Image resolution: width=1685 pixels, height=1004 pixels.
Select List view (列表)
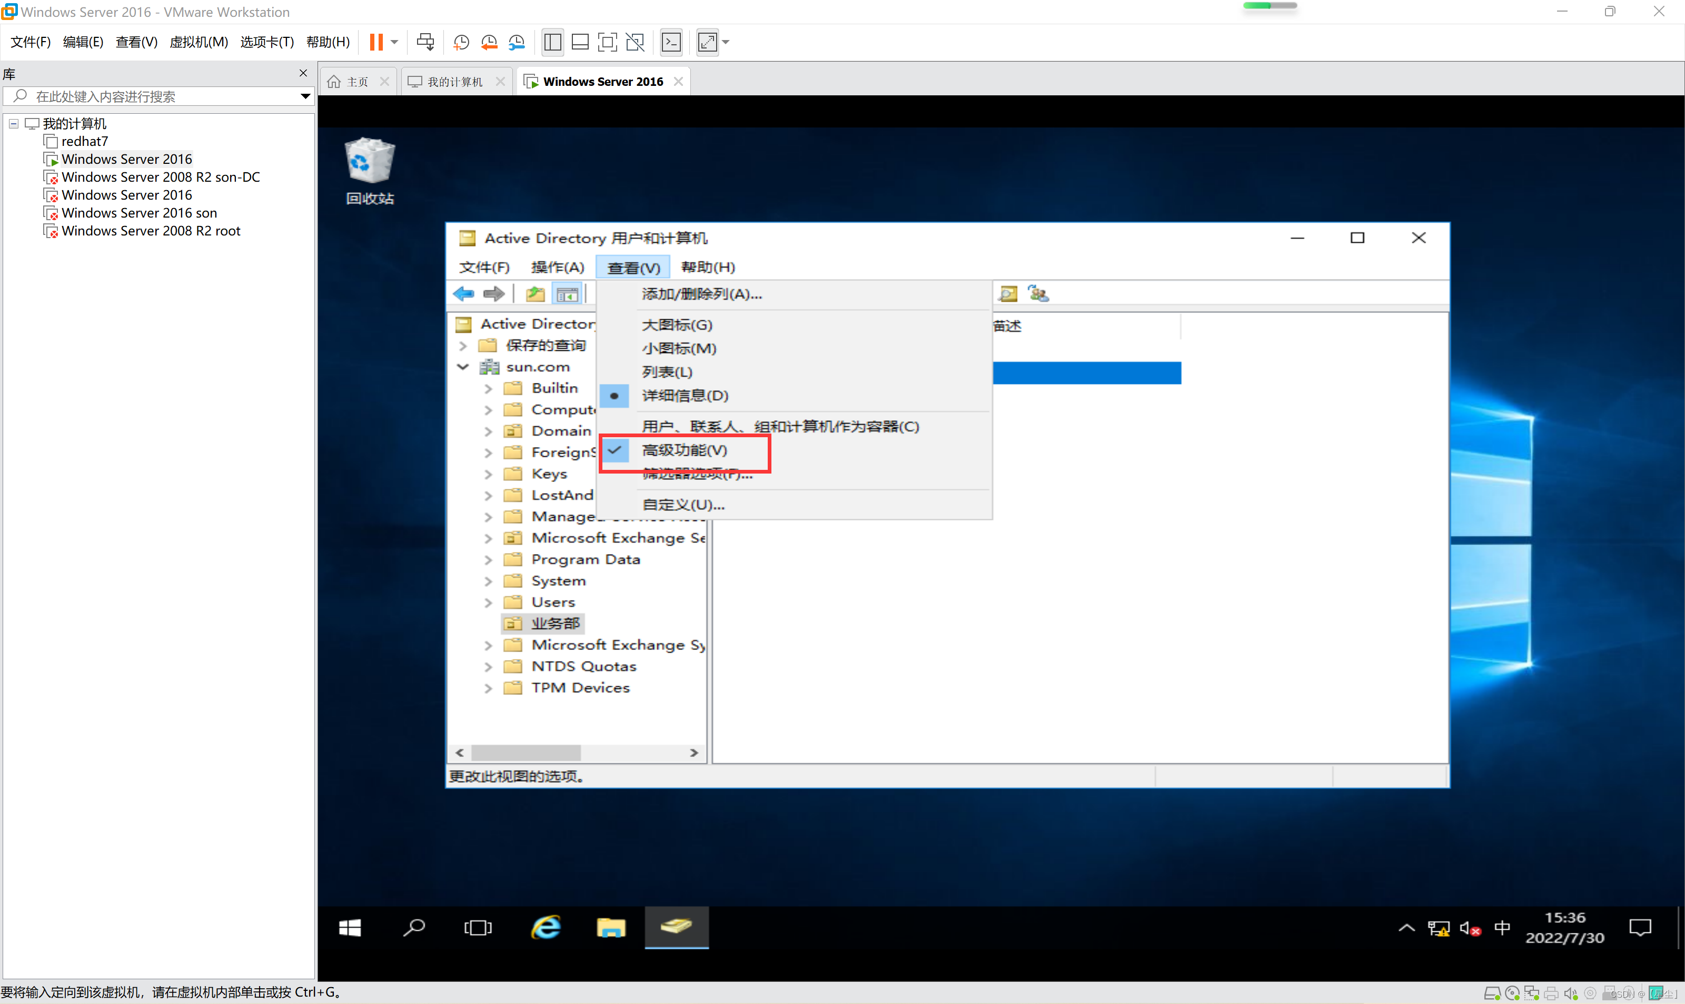point(667,372)
